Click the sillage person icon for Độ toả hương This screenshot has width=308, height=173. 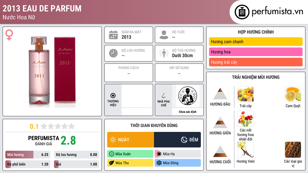pos(164,53)
